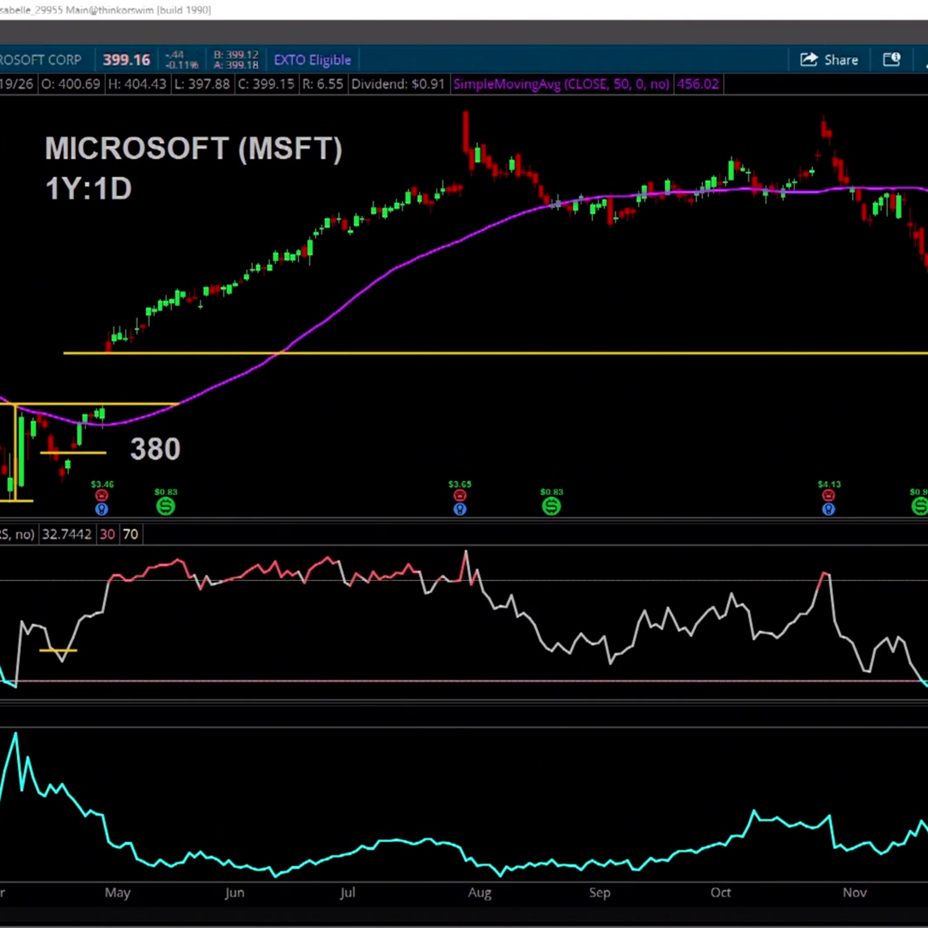Click the -0.11% net change value
The image size is (928, 928).
(x=182, y=65)
